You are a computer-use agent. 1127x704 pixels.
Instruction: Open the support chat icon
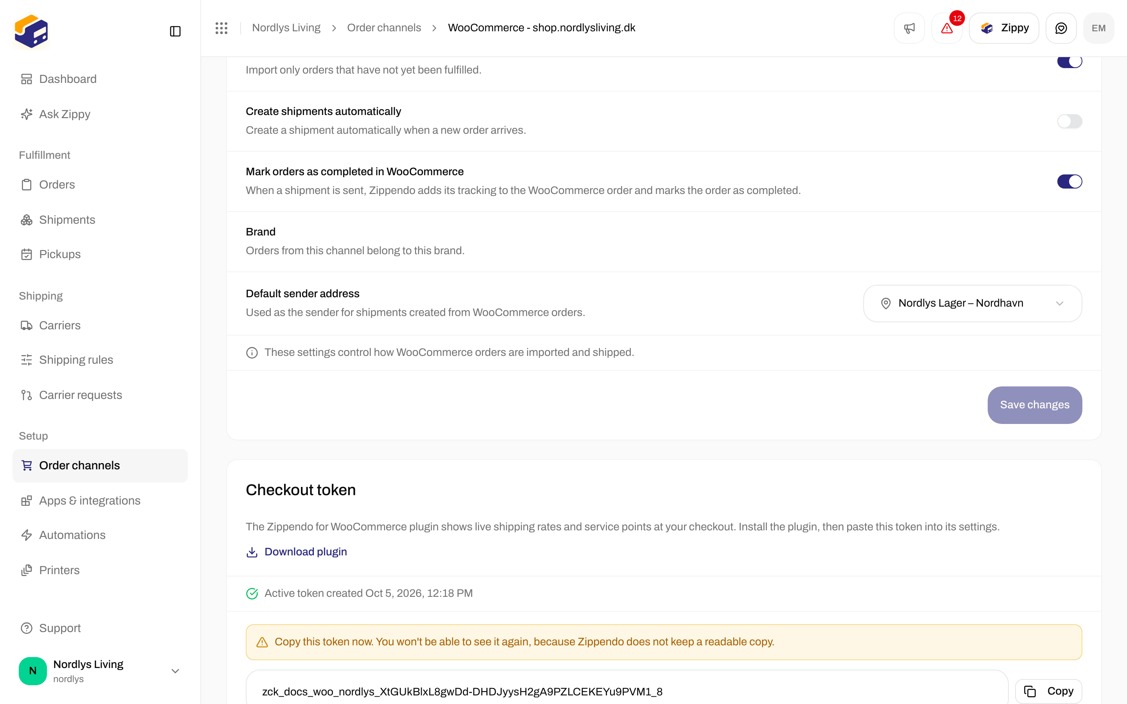(1061, 28)
